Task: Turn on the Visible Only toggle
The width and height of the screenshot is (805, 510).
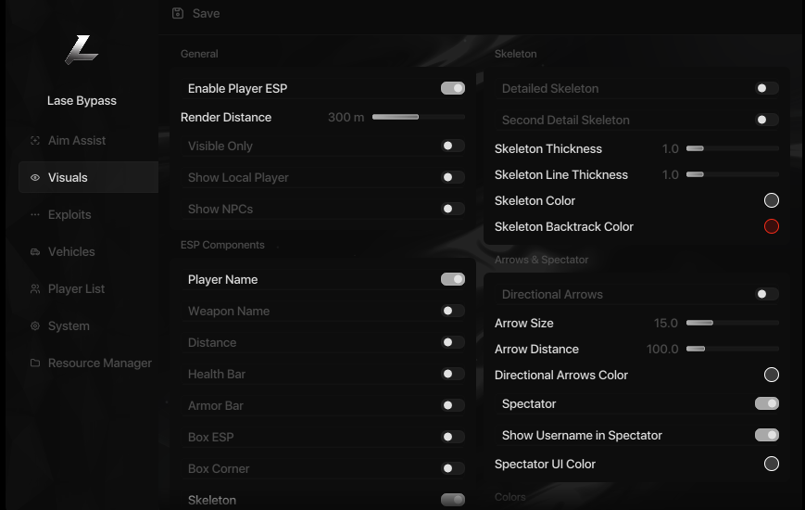Action: [453, 146]
